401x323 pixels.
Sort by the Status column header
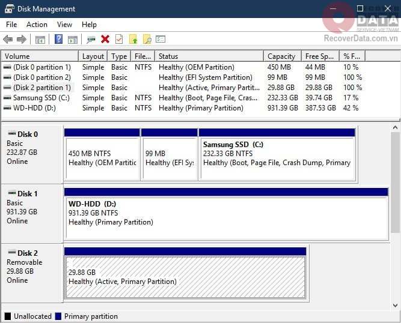[209, 56]
